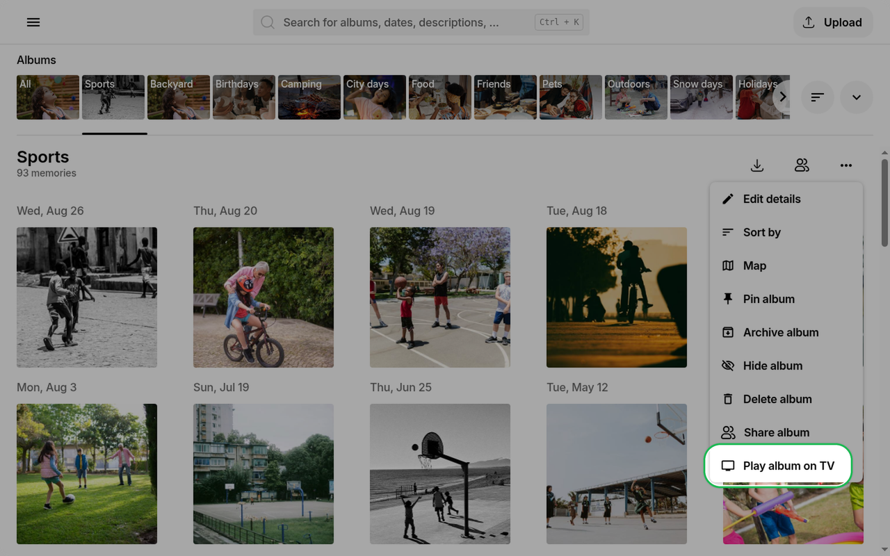890x556 pixels.
Task: Open the Snow days album
Action: click(x=702, y=97)
